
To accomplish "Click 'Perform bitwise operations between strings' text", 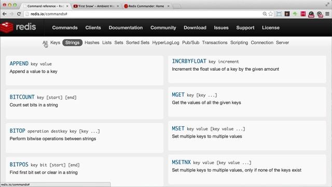I will [x=53, y=139].
